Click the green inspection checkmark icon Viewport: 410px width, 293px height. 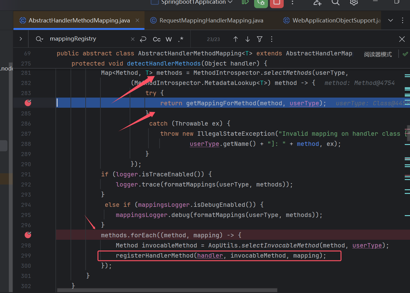[405, 54]
